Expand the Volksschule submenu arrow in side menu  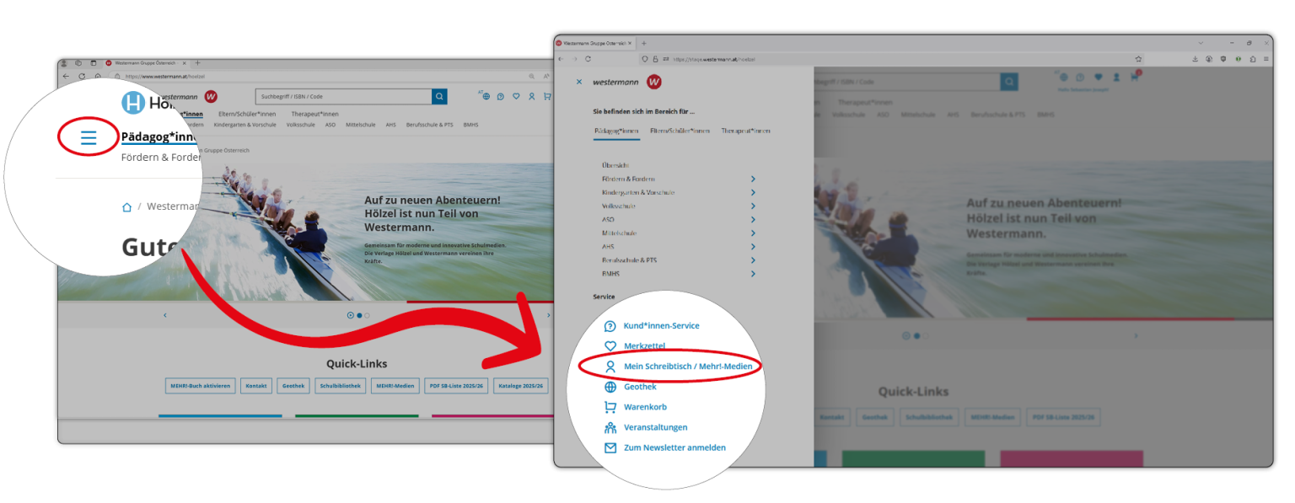click(x=753, y=206)
